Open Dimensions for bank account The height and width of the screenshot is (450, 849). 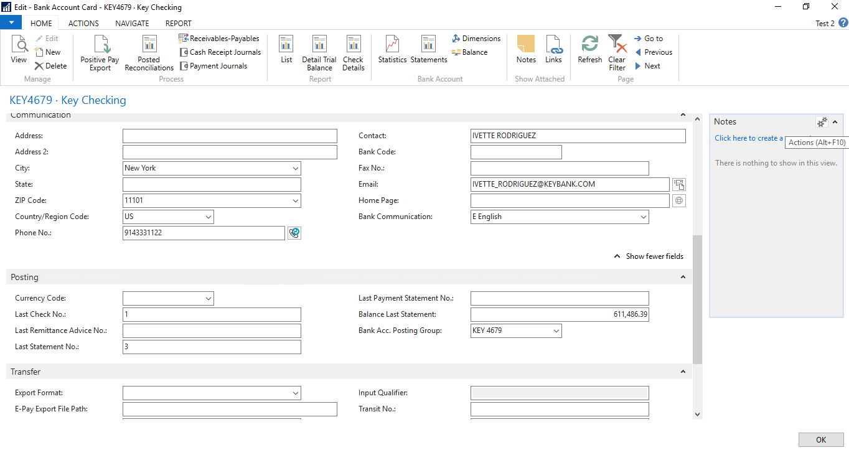(476, 39)
